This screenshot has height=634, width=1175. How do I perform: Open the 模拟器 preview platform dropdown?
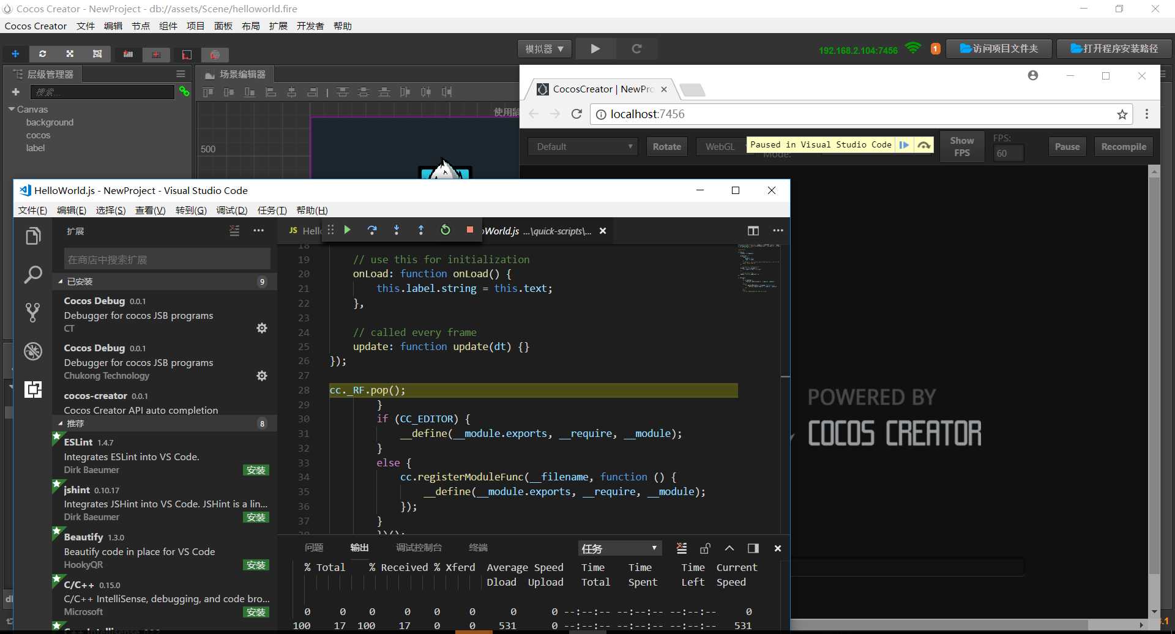point(545,49)
